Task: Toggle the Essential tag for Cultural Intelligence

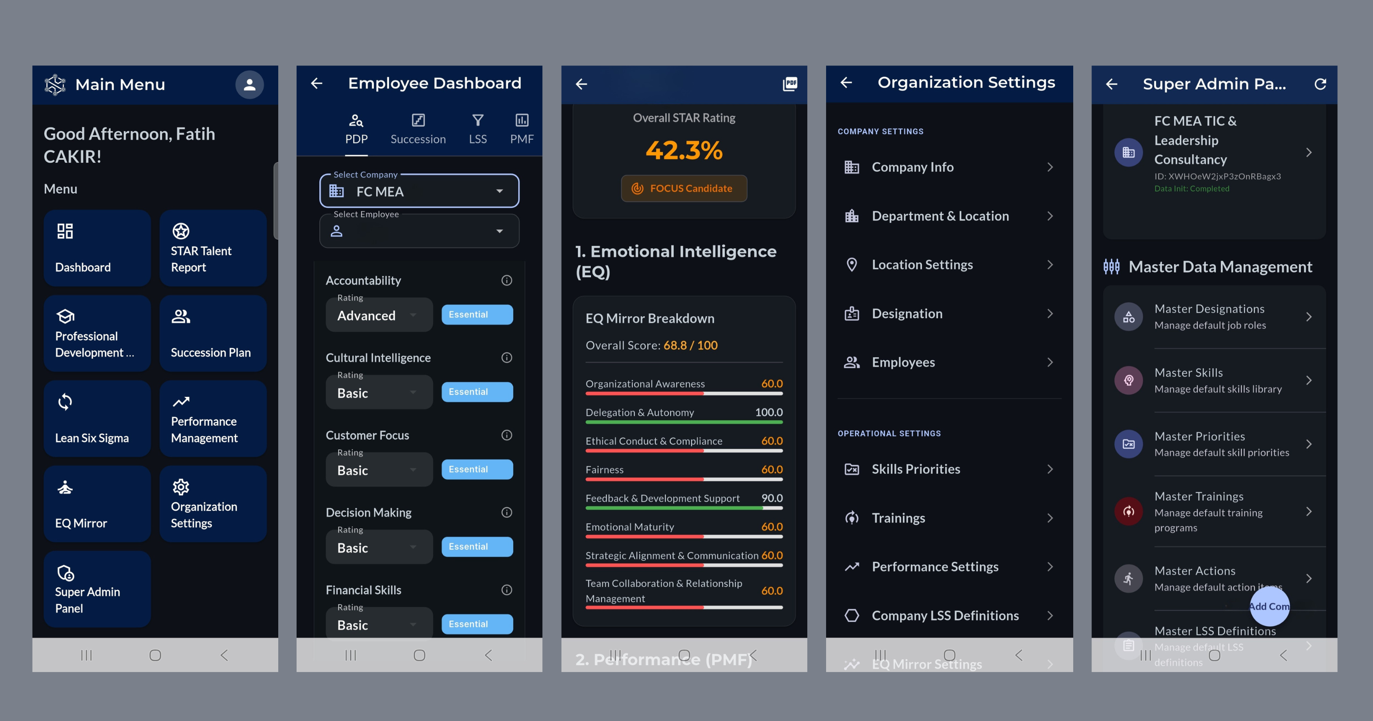Action: click(x=476, y=392)
